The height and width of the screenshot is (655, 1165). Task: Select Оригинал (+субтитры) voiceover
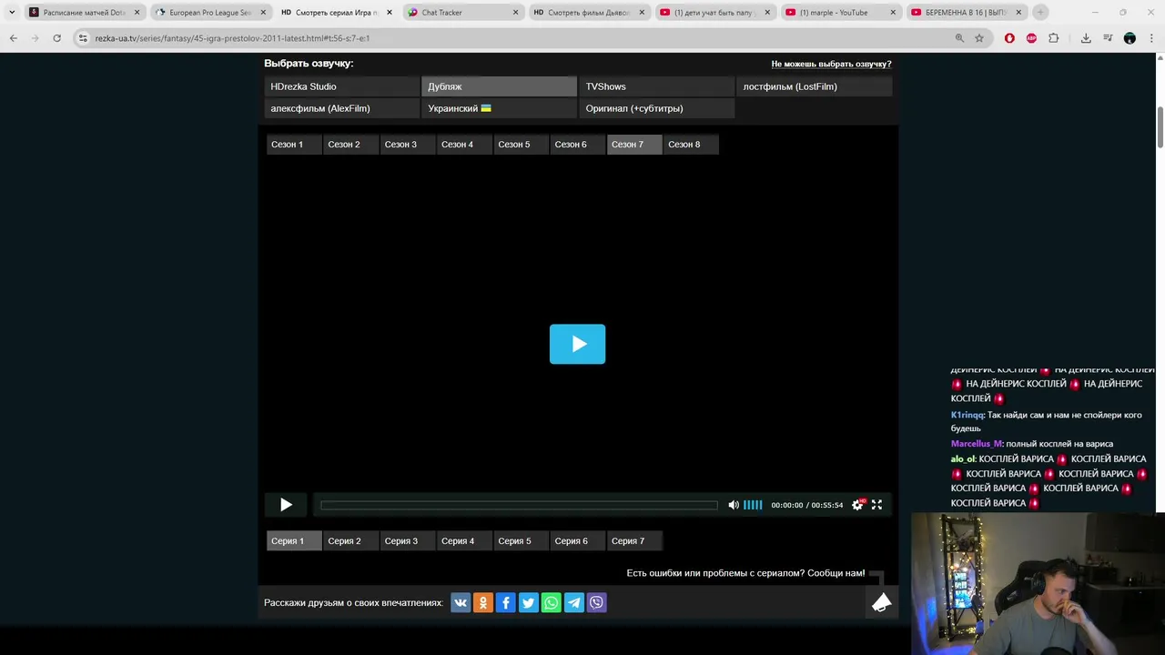coord(656,108)
